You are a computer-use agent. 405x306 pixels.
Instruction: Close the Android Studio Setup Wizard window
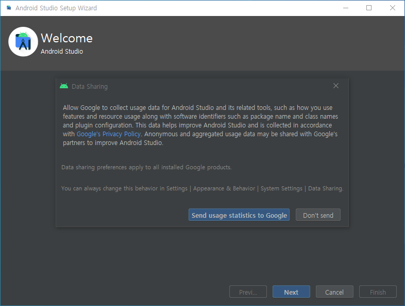pos(392,8)
